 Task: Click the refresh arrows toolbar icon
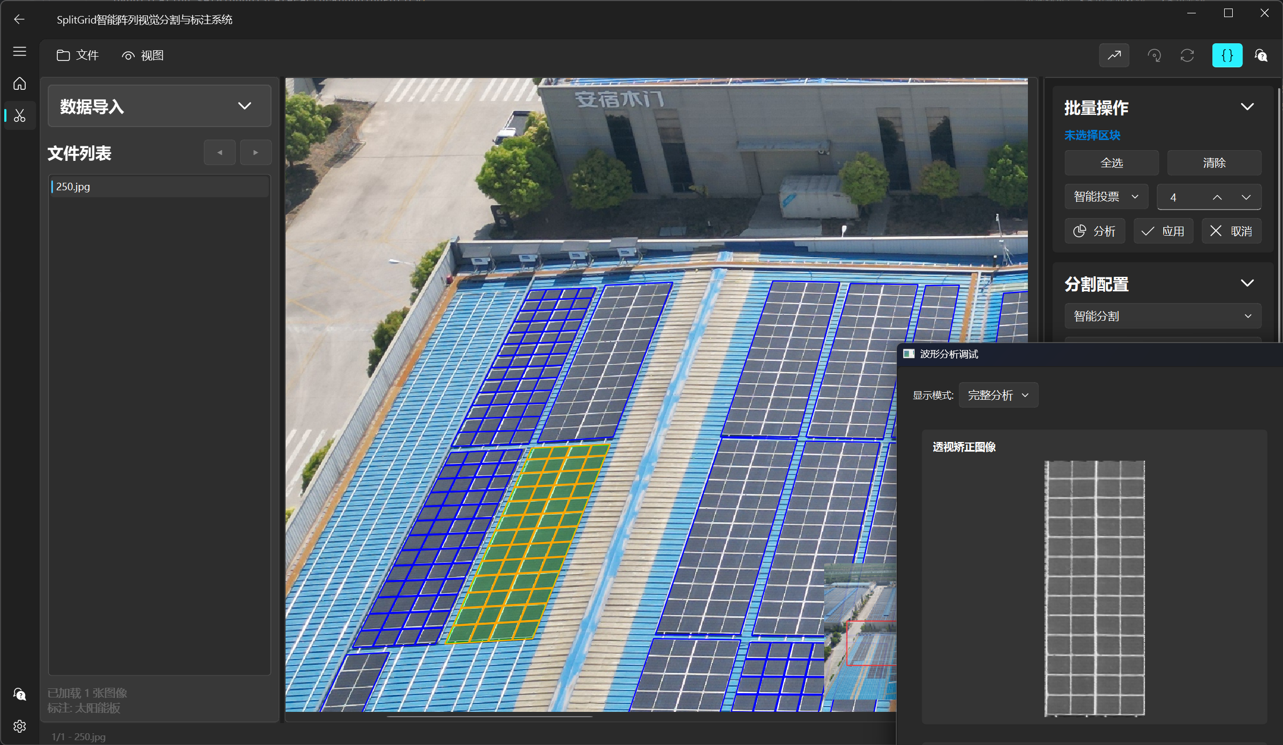[1187, 56]
